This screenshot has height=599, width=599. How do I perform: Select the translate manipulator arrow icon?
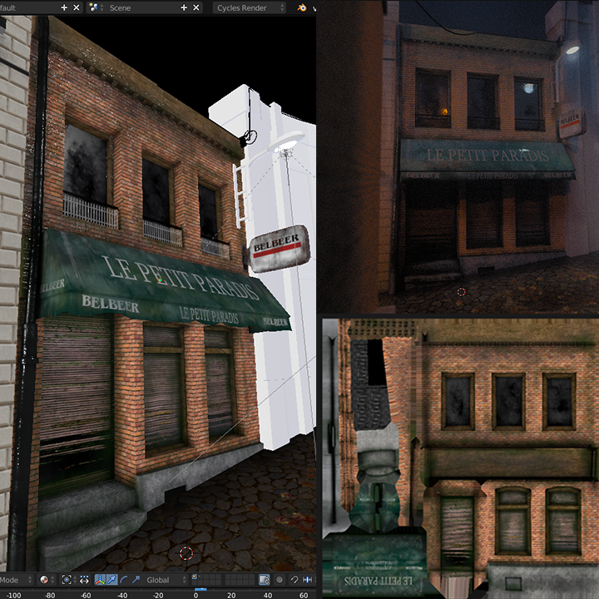pos(112,579)
